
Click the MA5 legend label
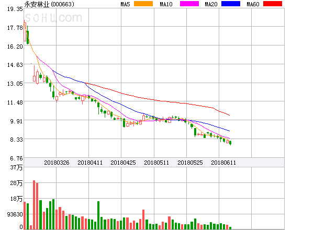125,4
